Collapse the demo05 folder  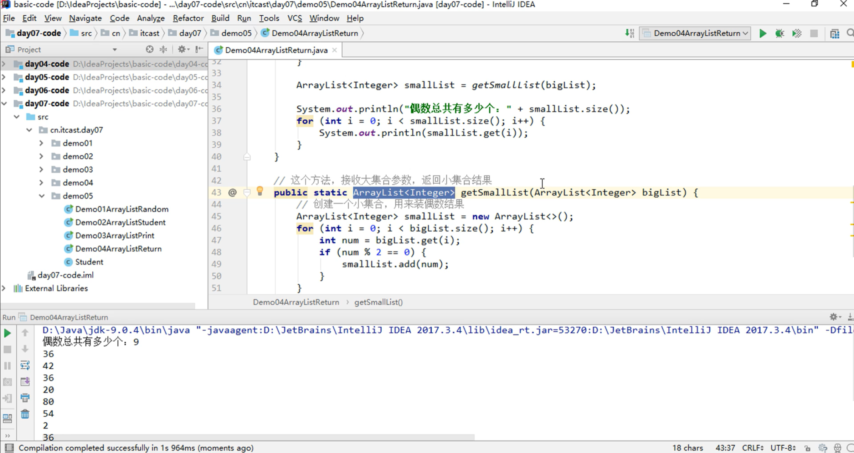[42, 196]
